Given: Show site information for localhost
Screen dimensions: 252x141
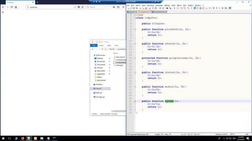Looking at the screenshot, I should (28, 7).
